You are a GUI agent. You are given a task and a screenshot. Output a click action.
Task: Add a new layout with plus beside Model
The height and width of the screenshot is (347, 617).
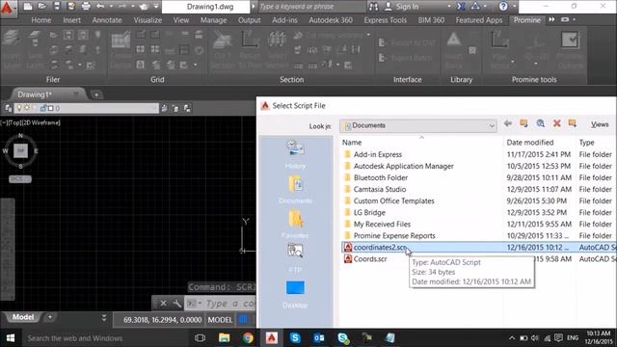[50, 317]
